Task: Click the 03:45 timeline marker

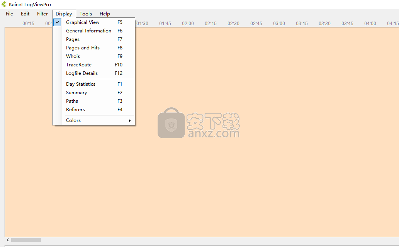Action: [x=347, y=24]
